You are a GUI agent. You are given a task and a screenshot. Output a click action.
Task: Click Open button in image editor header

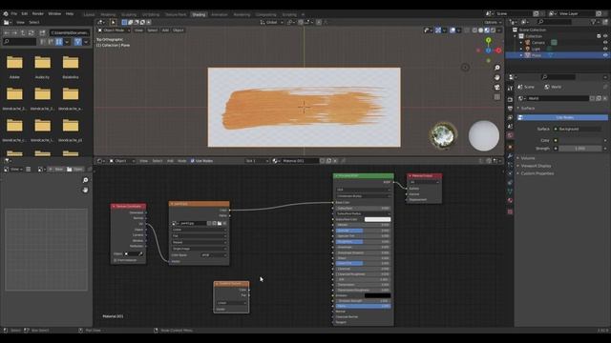pyautogui.click(x=74, y=170)
